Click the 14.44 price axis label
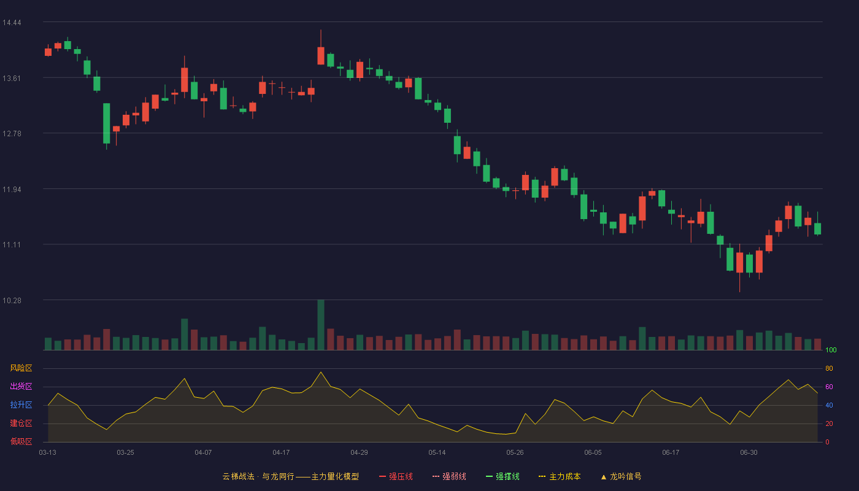The width and height of the screenshot is (859, 491). pos(12,23)
